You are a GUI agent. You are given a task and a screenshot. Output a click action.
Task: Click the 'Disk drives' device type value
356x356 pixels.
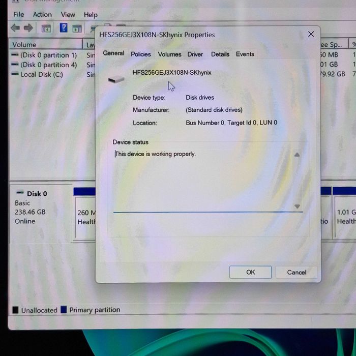pyautogui.click(x=200, y=98)
